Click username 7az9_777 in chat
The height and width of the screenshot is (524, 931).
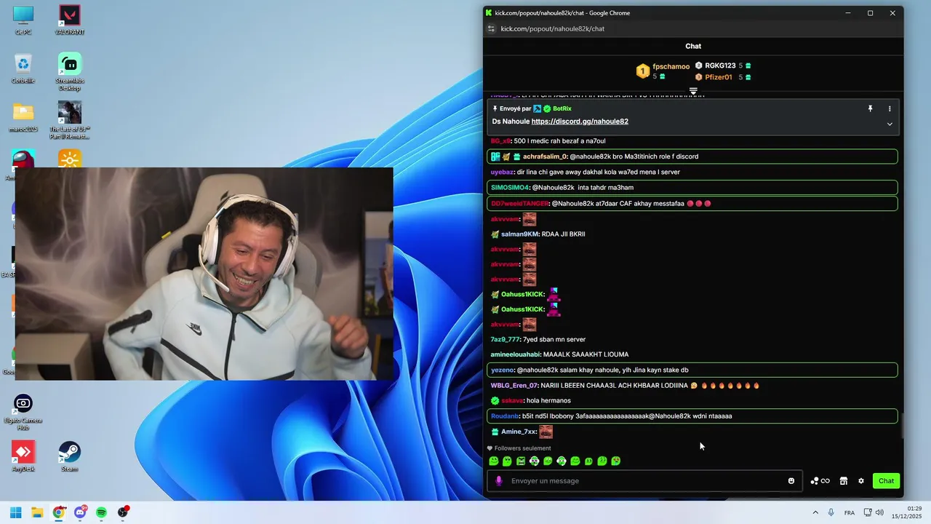505,339
